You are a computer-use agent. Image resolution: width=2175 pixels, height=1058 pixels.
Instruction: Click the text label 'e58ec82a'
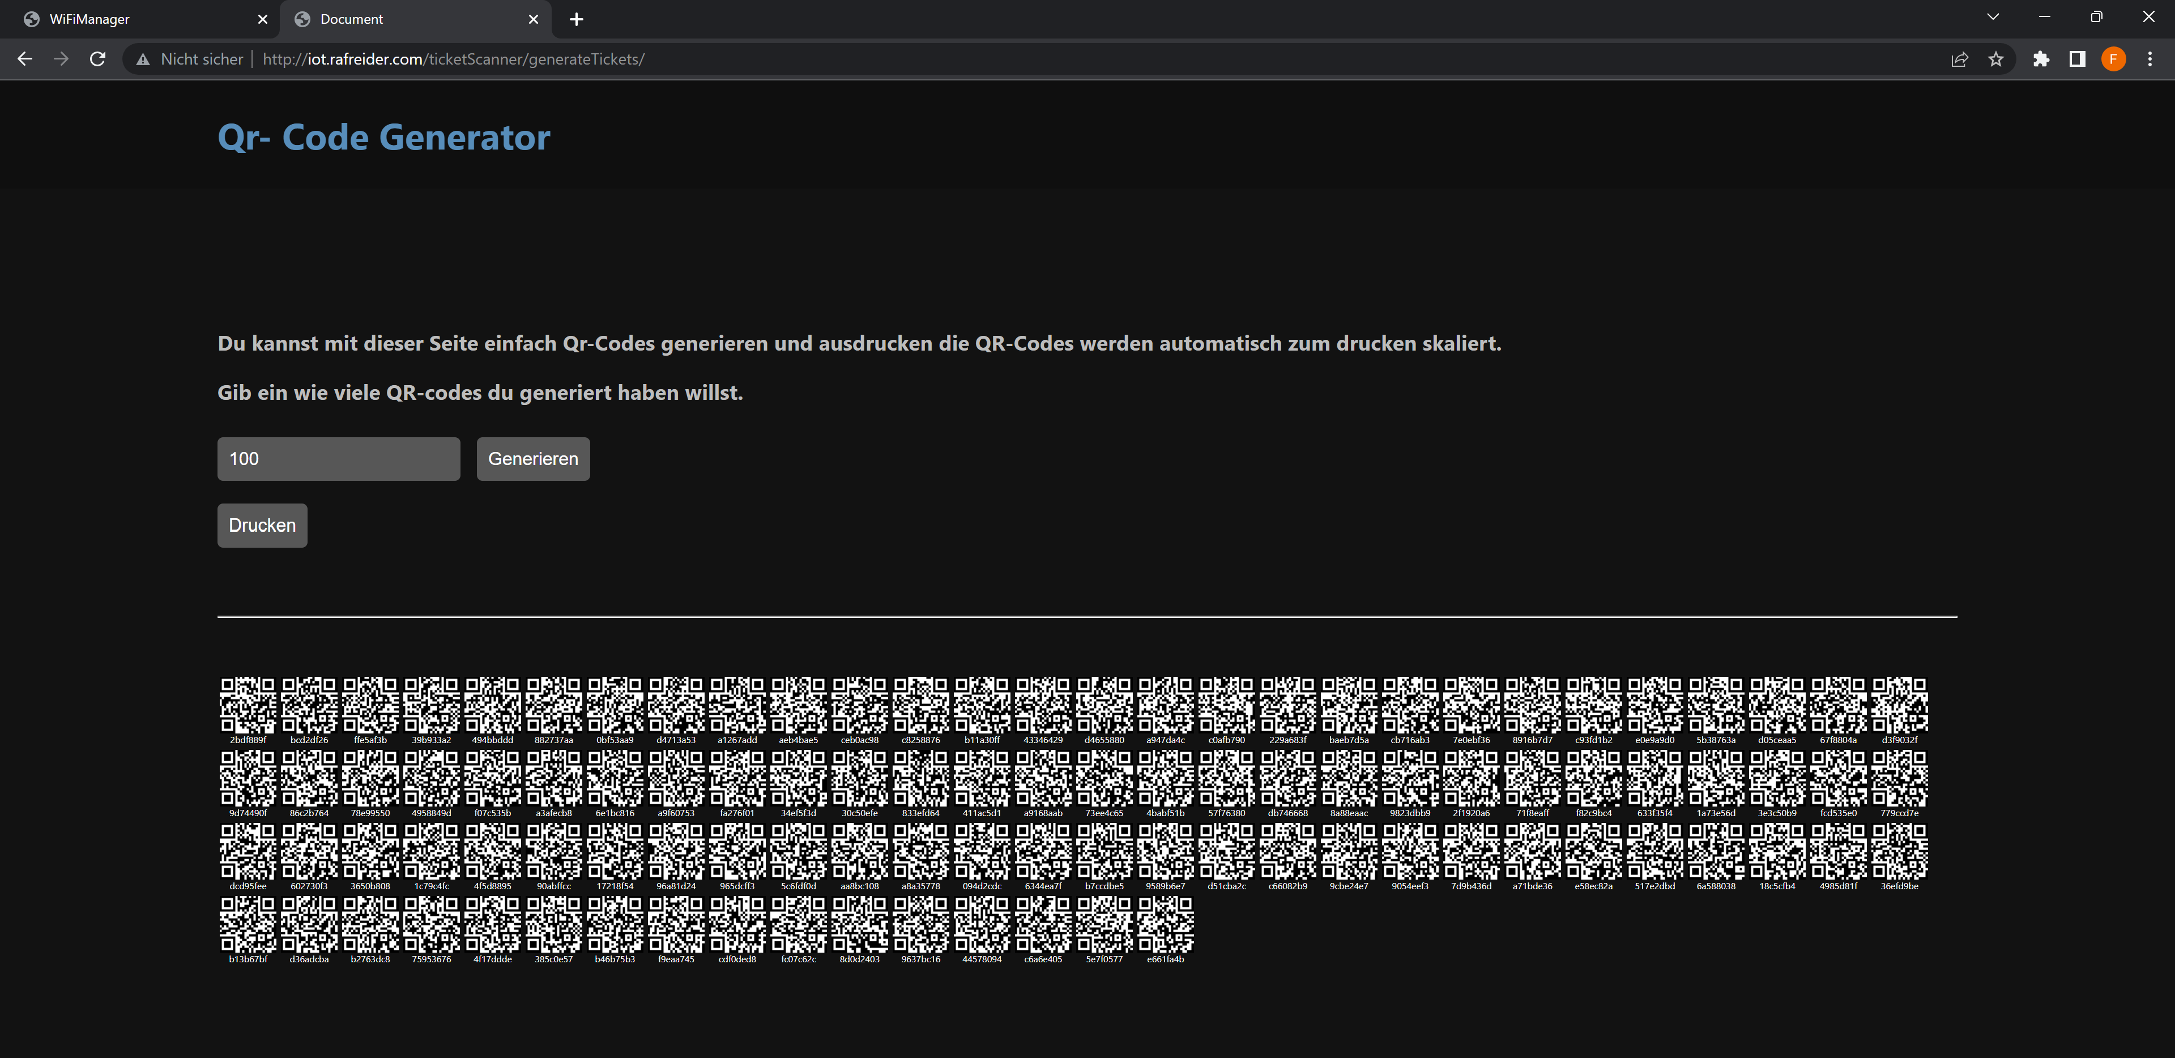pos(1593,886)
